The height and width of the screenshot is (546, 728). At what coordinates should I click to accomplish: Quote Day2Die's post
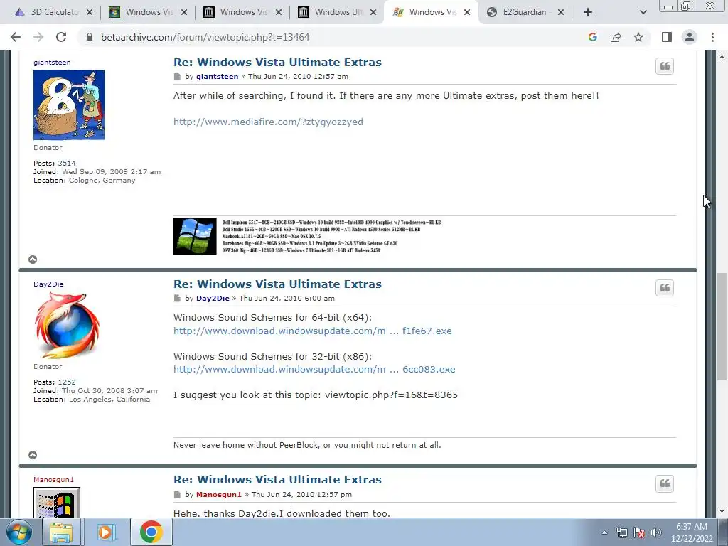pyautogui.click(x=665, y=288)
